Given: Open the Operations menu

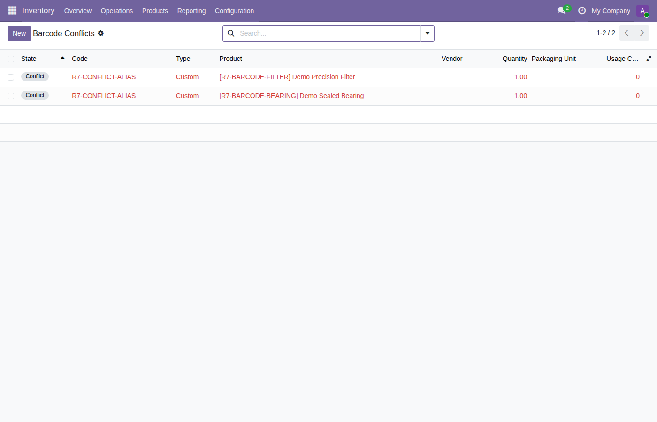Looking at the screenshot, I should [x=117, y=11].
